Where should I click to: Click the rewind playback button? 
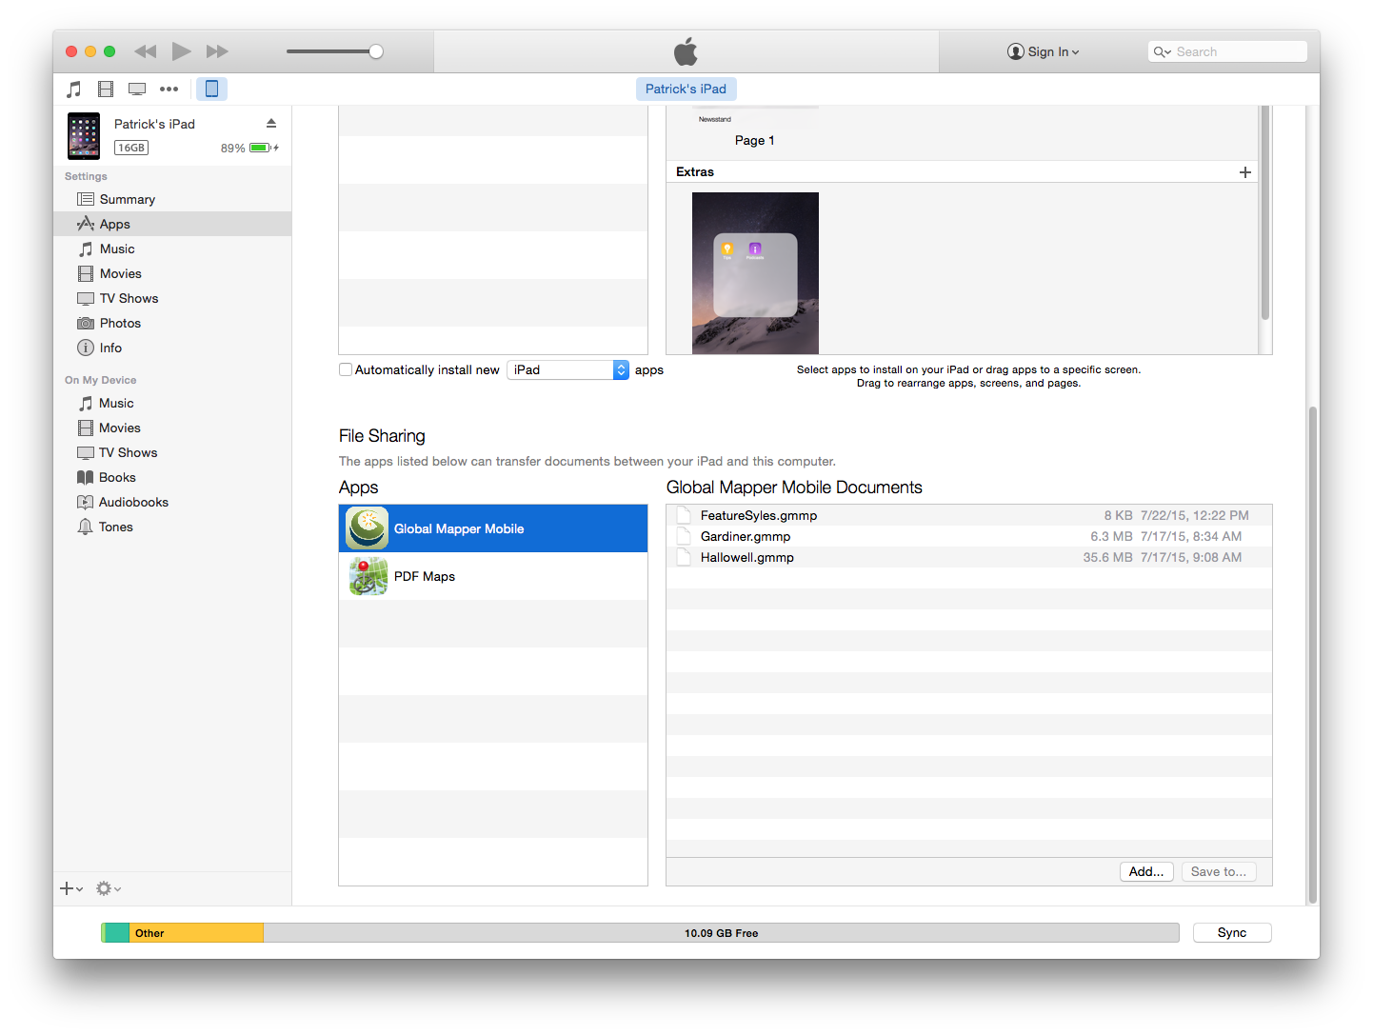[x=145, y=51]
